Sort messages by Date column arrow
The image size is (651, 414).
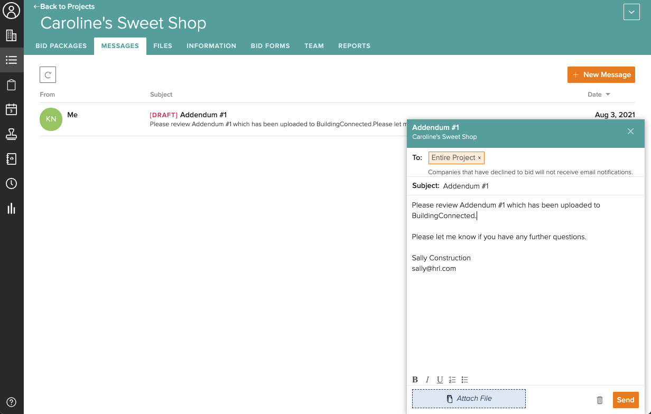point(608,95)
